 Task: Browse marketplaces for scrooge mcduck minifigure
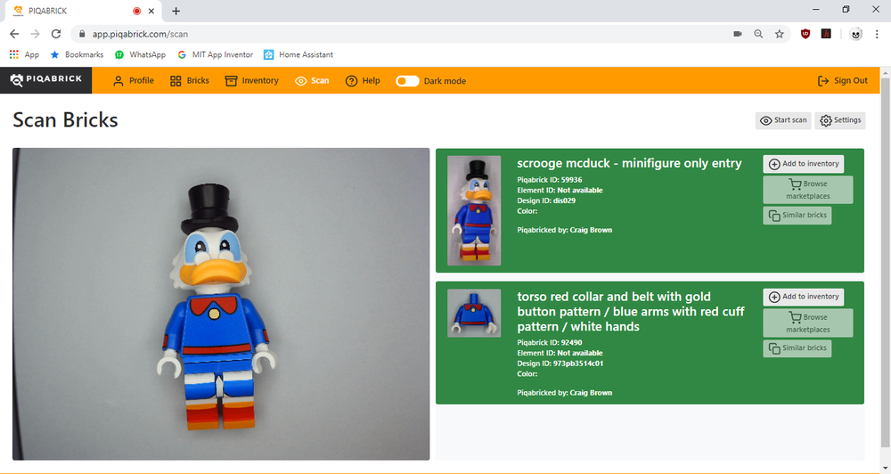pos(807,190)
